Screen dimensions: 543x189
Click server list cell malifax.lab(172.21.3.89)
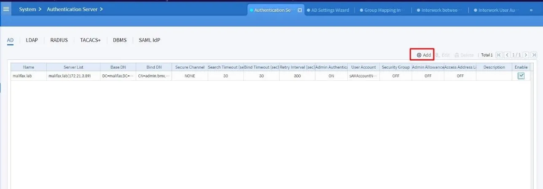tap(73, 76)
